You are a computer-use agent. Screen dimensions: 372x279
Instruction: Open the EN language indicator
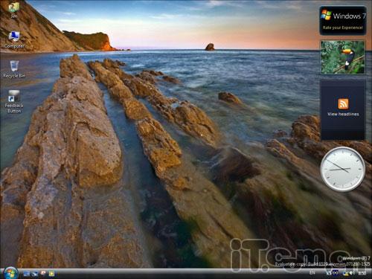[312, 272]
